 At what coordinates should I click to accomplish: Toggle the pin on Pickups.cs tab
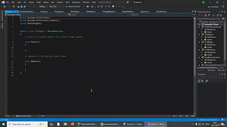coord(15,12)
